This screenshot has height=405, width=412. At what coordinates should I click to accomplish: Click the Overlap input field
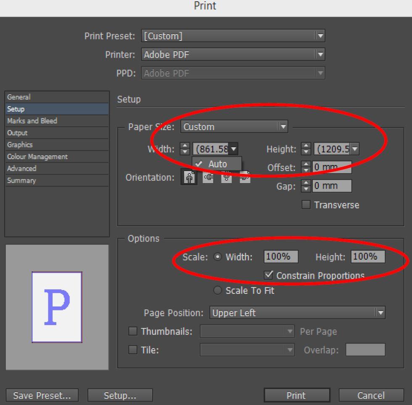(365, 350)
